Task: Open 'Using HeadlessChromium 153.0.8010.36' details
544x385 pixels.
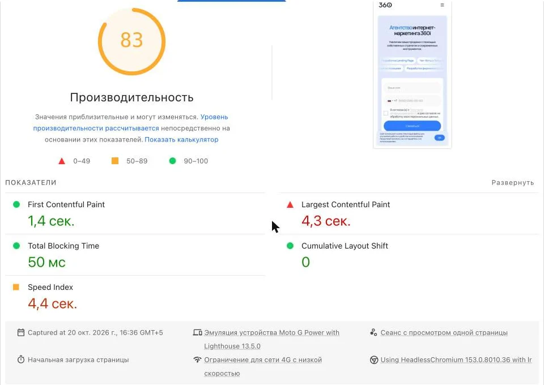Action: coord(456,360)
